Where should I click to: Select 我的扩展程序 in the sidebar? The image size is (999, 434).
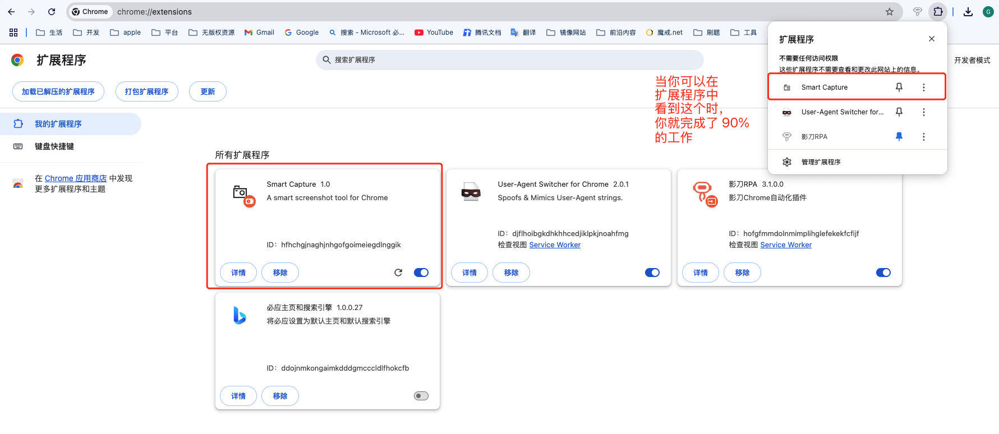click(71, 124)
